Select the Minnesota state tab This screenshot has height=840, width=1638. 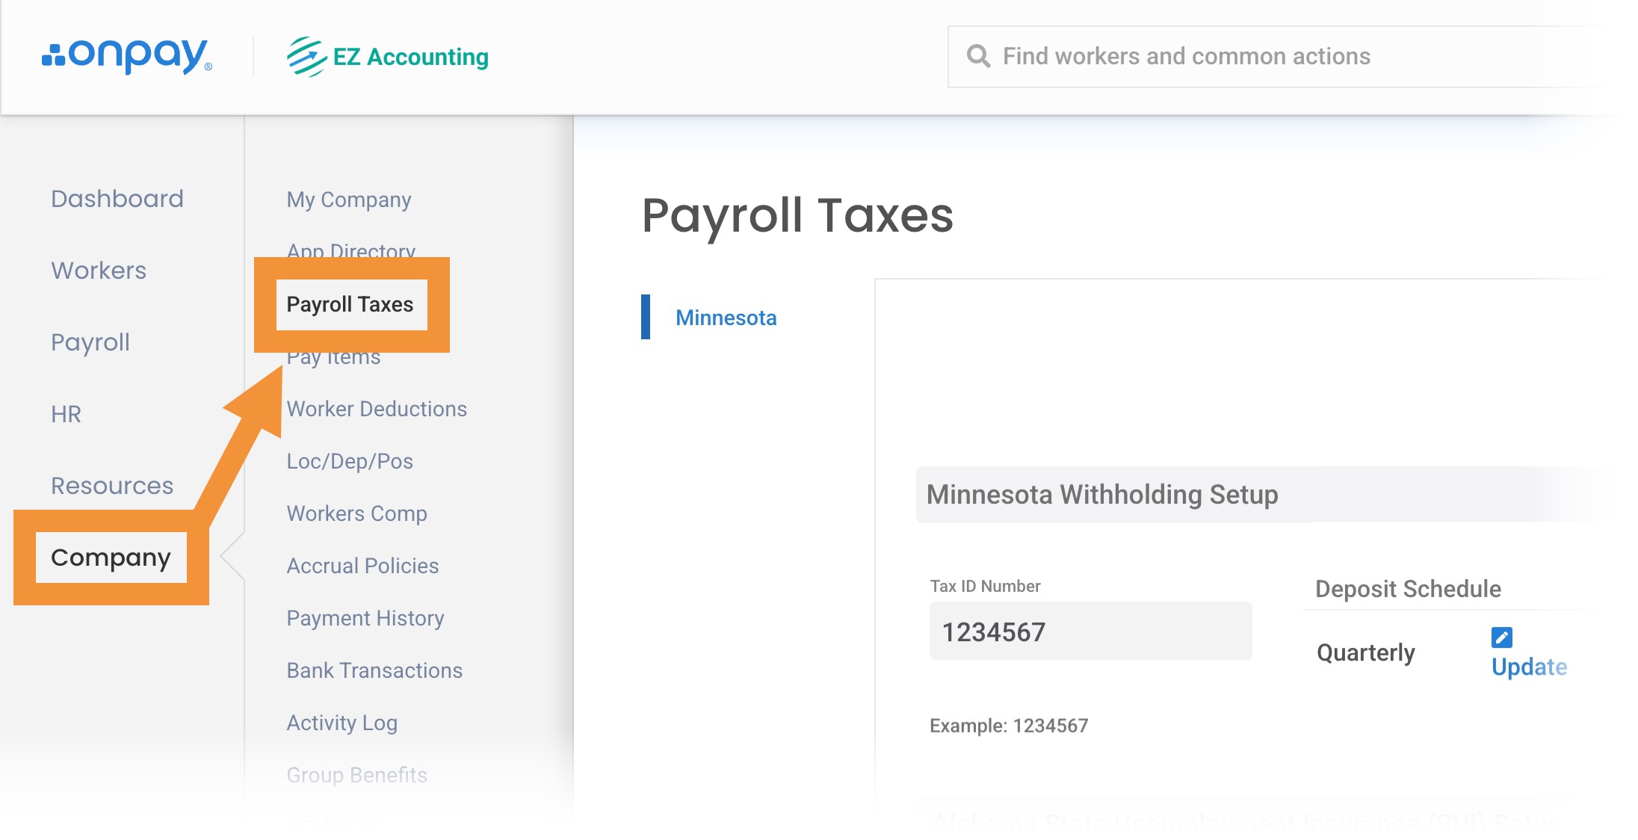click(x=726, y=318)
